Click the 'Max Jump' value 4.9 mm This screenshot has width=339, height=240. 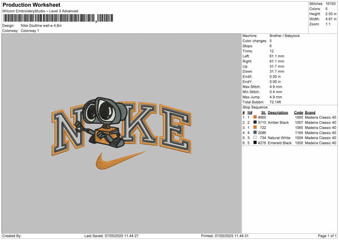(276, 97)
